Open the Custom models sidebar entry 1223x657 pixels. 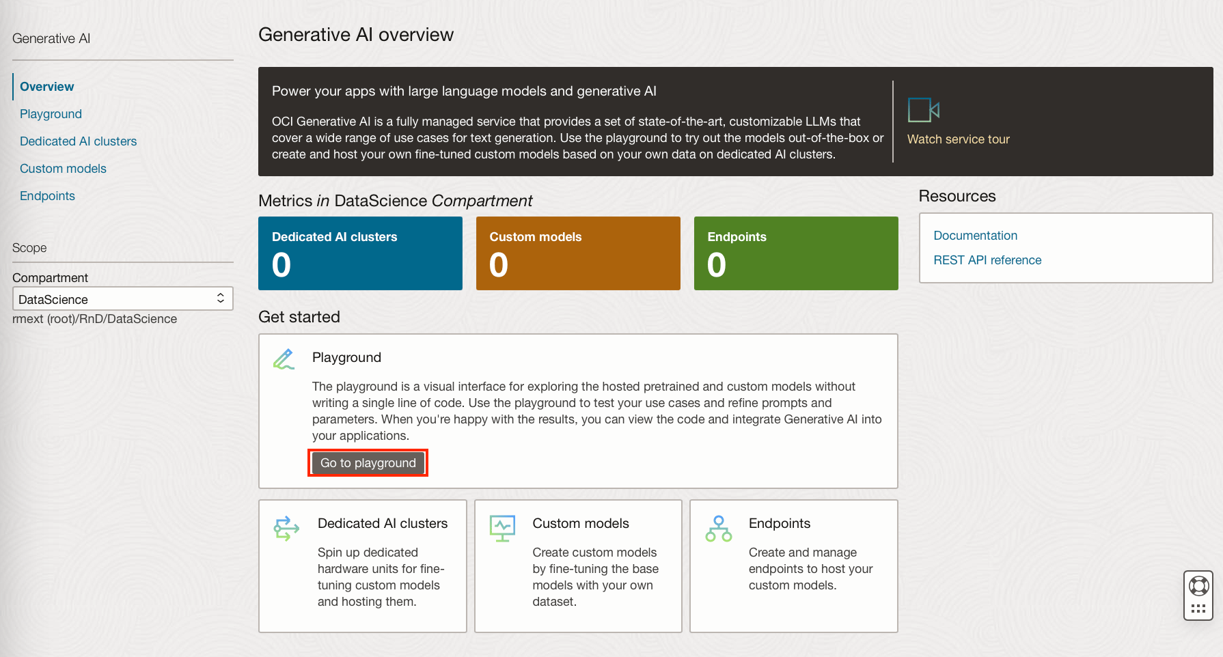[63, 168]
